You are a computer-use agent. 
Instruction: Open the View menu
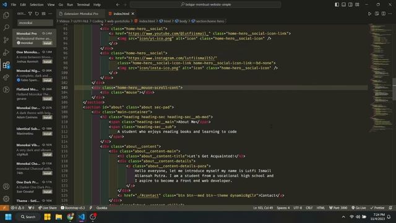coord(51,4)
